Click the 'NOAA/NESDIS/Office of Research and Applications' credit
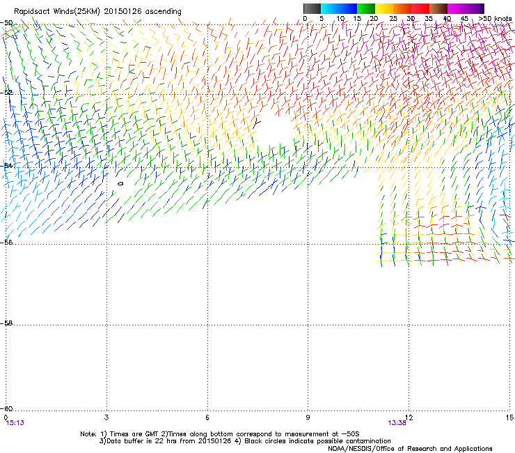515x453 pixels. tap(410, 449)
